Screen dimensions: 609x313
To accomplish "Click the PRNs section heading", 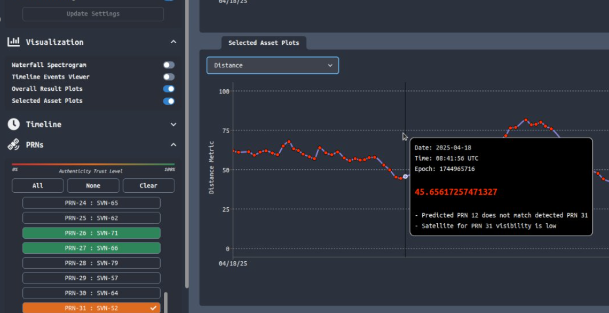I will tap(35, 145).
